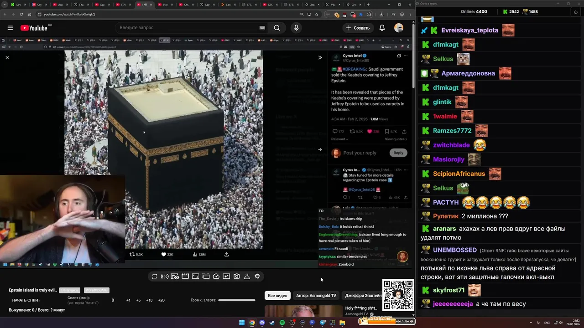Screen dimensions: 584x328
Task: Open the Windows Start button
Action: tap(242, 323)
